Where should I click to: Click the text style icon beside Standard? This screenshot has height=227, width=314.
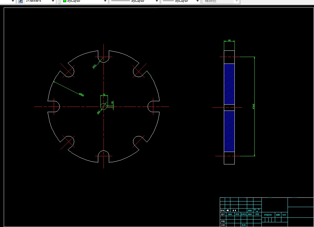(21, 1)
